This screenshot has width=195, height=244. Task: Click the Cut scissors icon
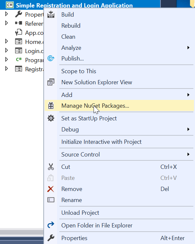coord(51,167)
